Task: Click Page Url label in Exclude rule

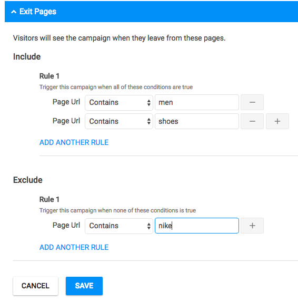Action: (x=66, y=225)
